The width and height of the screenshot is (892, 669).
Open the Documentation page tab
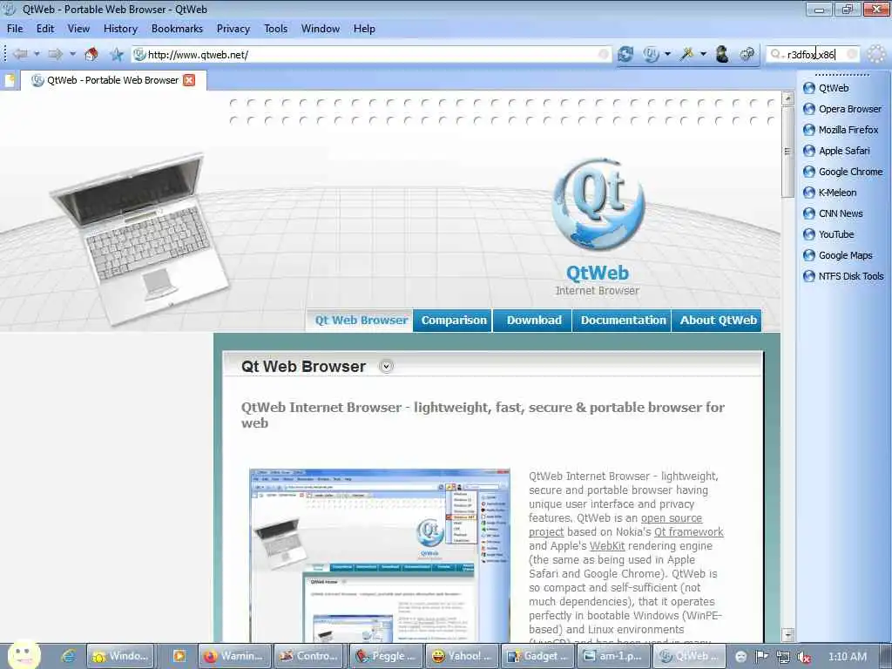623,321
